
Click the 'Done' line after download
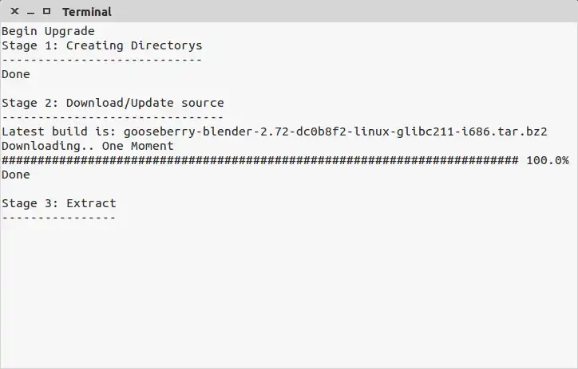coord(16,175)
